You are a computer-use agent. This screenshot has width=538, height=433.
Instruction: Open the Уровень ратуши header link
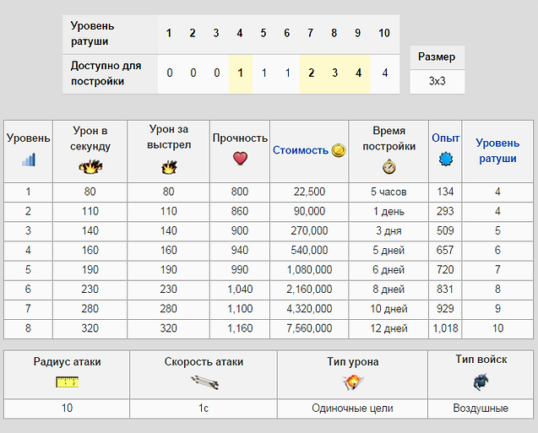click(x=497, y=151)
